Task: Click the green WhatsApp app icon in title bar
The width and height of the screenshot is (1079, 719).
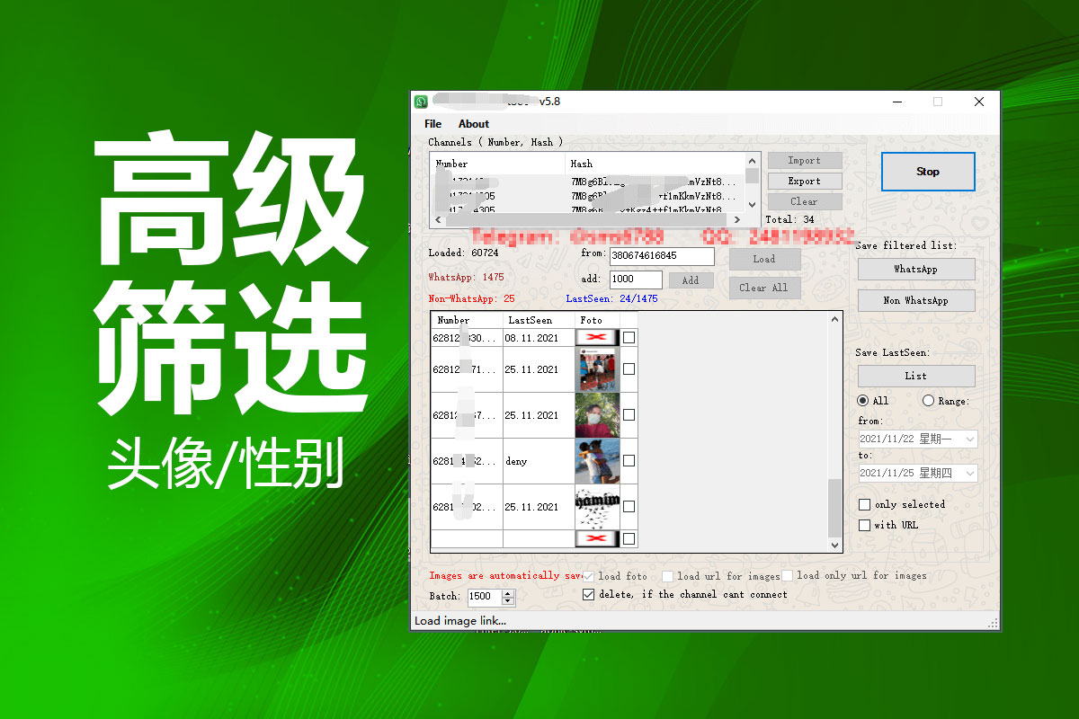Action: point(421,102)
